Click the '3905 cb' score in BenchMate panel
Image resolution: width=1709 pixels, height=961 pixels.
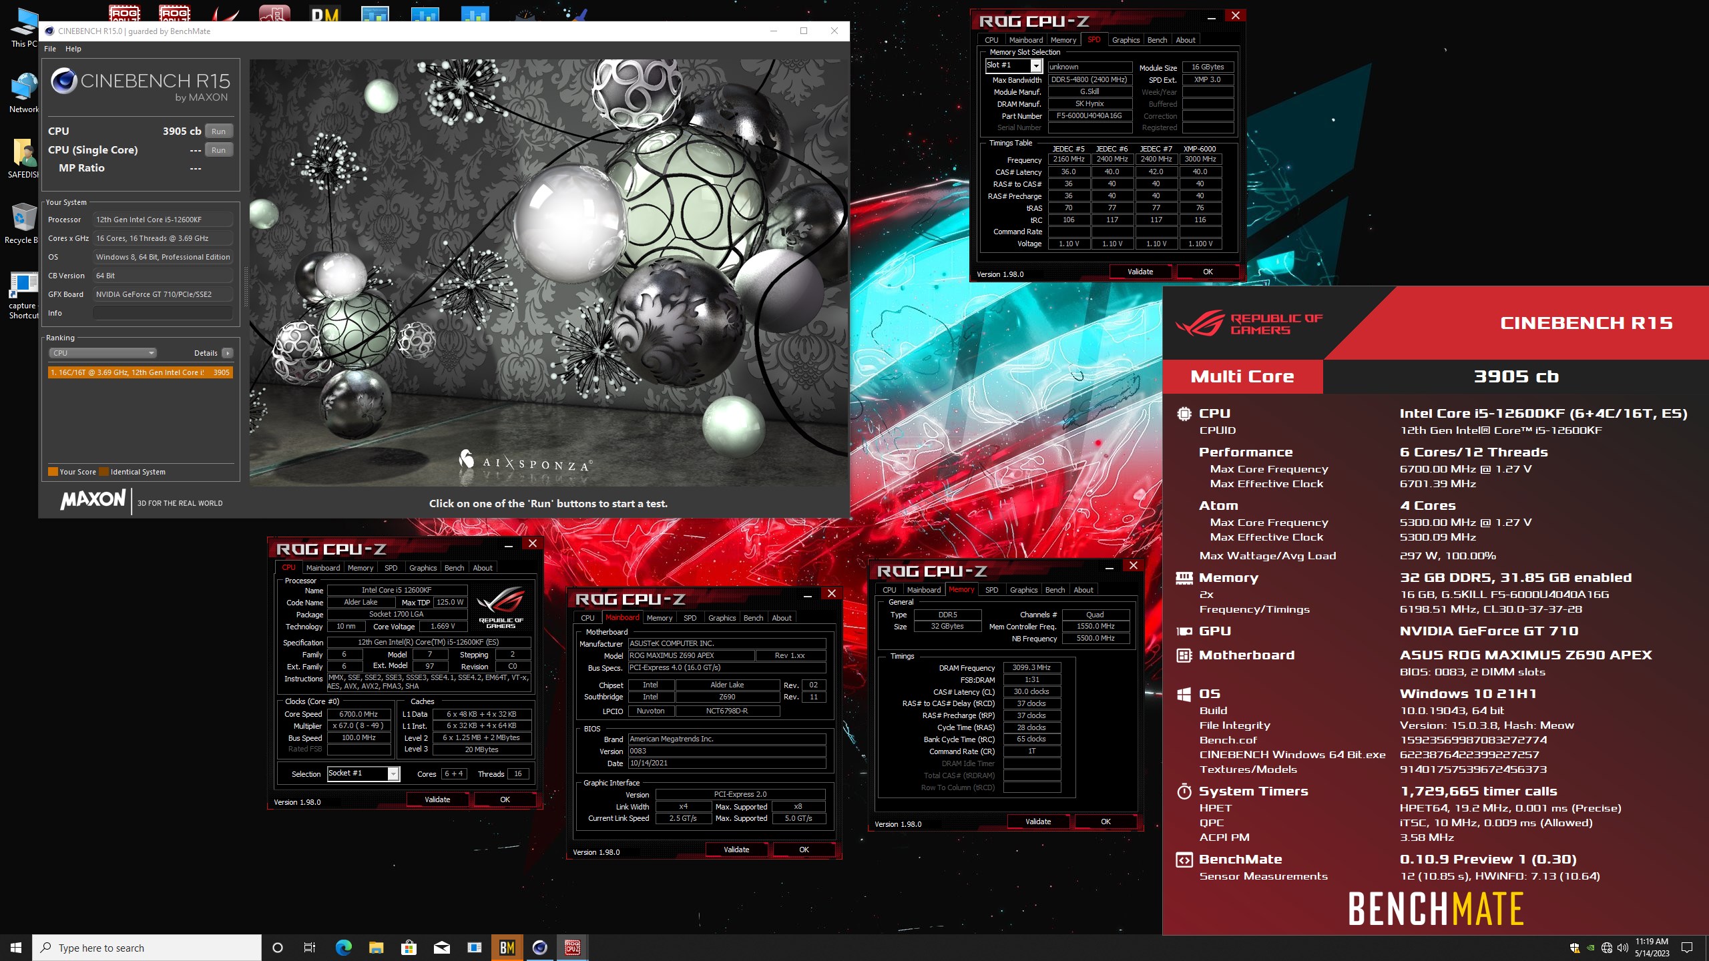coord(1515,376)
